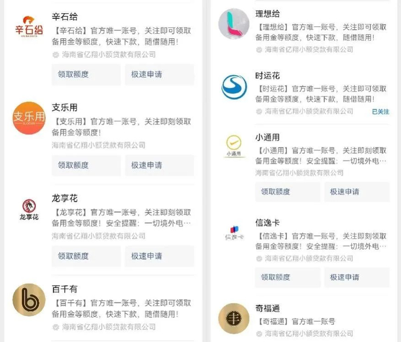Click 极速申请 under 辛石给
The image size is (401, 342).
click(x=159, y=74)
